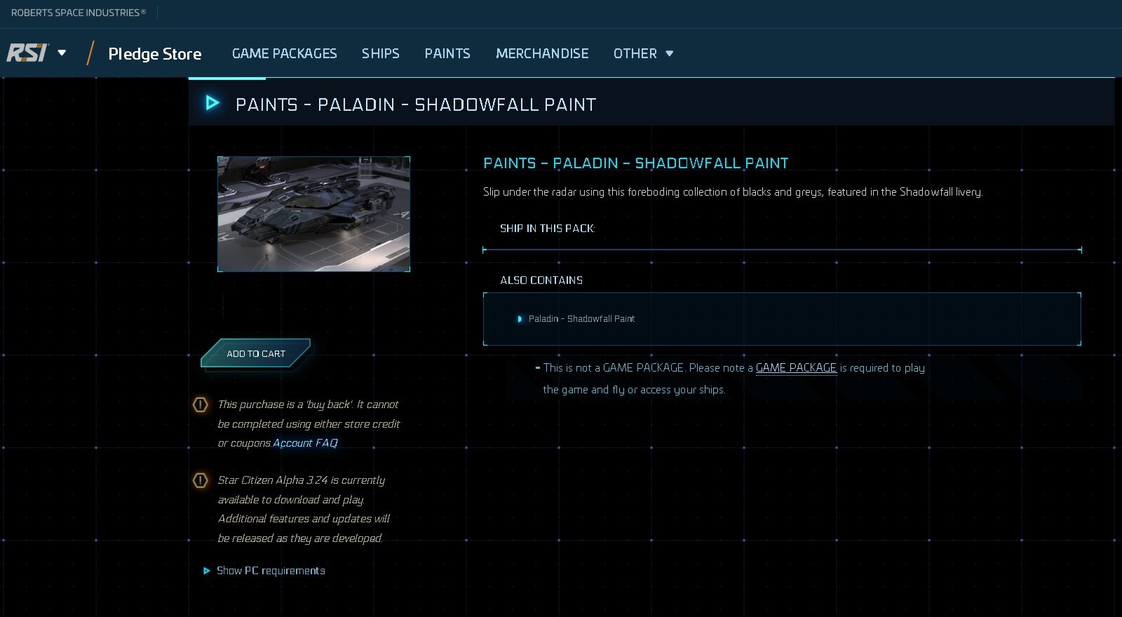Expand the Other dropdown menu
Viewport: 1122px width, 617px height.
(x=643, y=53)
